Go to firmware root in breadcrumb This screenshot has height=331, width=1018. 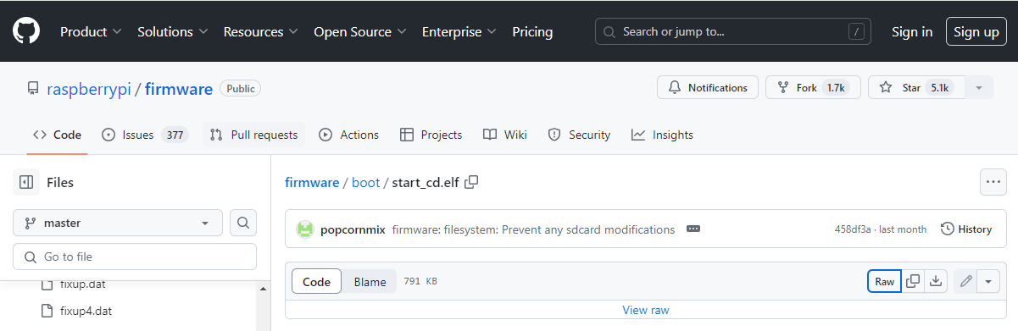tap(311, 182)
